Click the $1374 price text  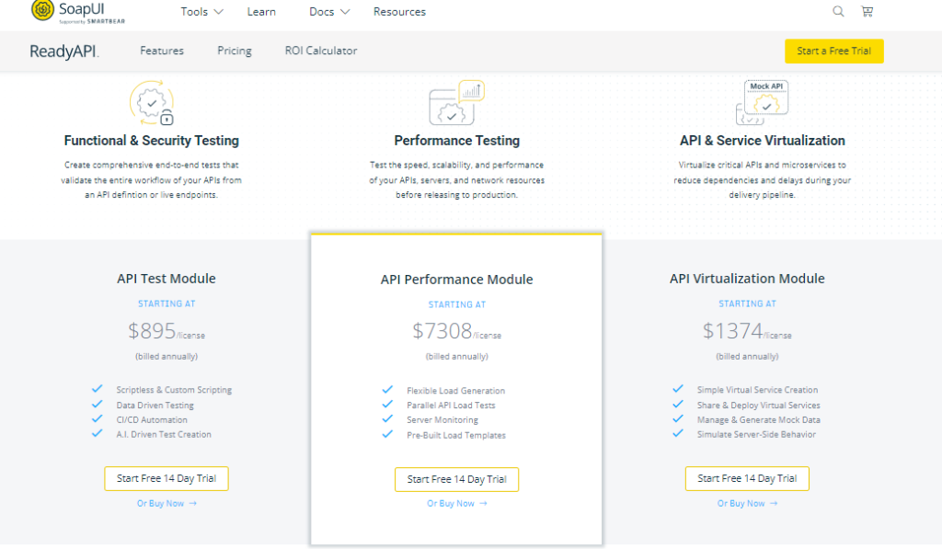(x=732, y=330)
